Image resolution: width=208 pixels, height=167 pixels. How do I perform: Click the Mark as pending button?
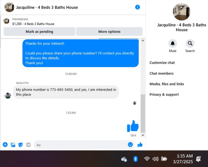pos(40,32)
